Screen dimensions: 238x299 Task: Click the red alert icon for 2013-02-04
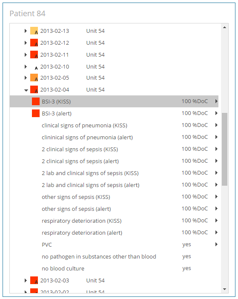click(34, 89)
